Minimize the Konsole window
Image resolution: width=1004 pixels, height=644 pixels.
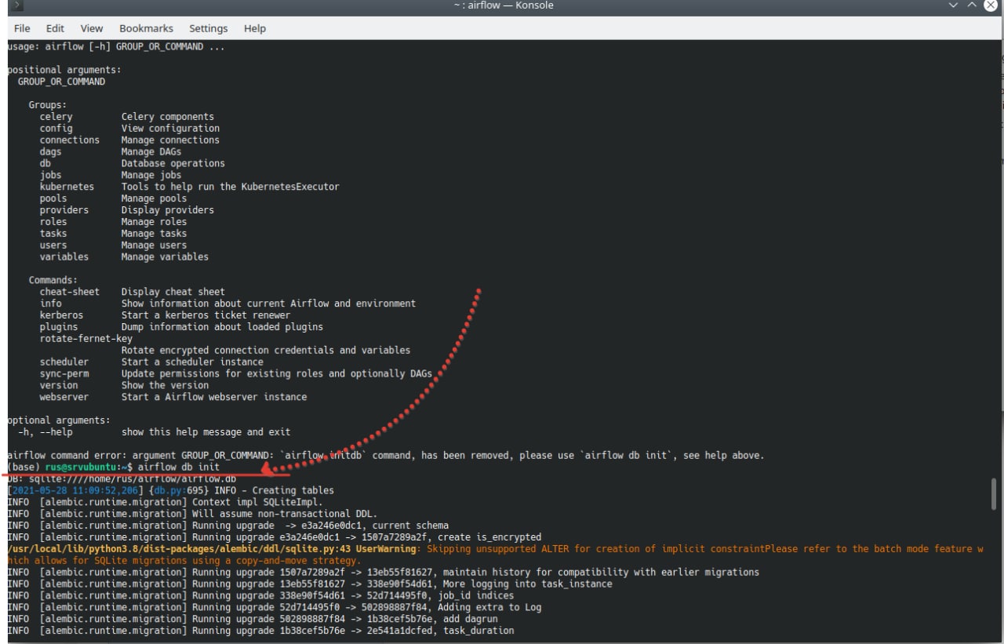[x=954, y=5]
